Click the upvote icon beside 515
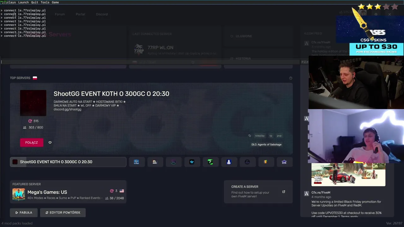This screenshot has width=404, height=227. pyautogui.click(x=30, y=121)
